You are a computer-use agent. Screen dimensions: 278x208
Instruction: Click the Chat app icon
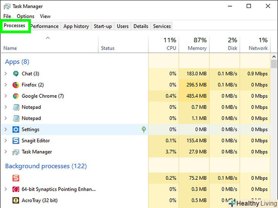[16, 74]
